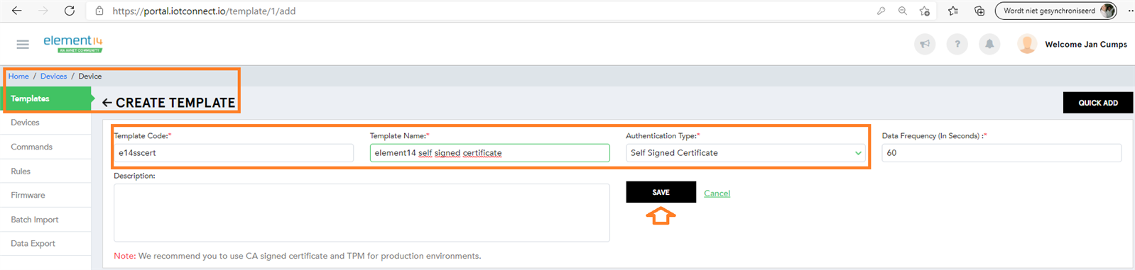
Task: Click the QUICK ADD button
Action: (1098, 103)
